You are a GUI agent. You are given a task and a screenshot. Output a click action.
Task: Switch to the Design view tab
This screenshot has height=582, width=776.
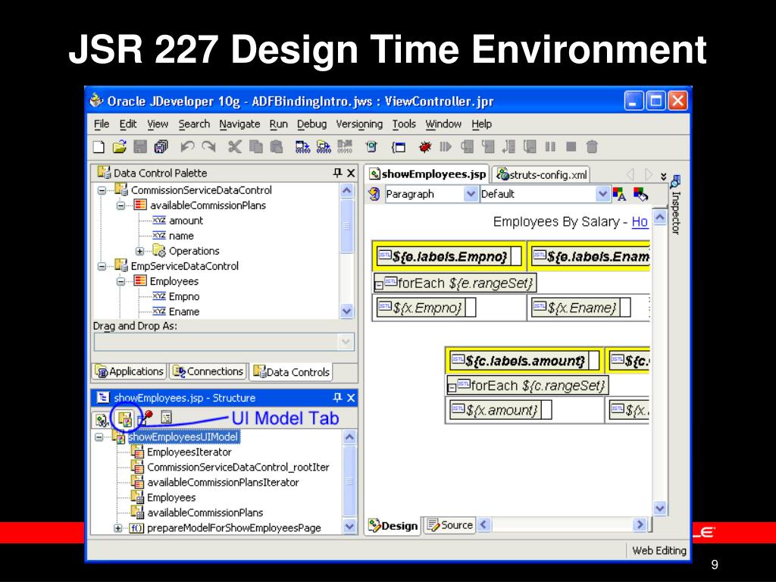tap(394, 526)
